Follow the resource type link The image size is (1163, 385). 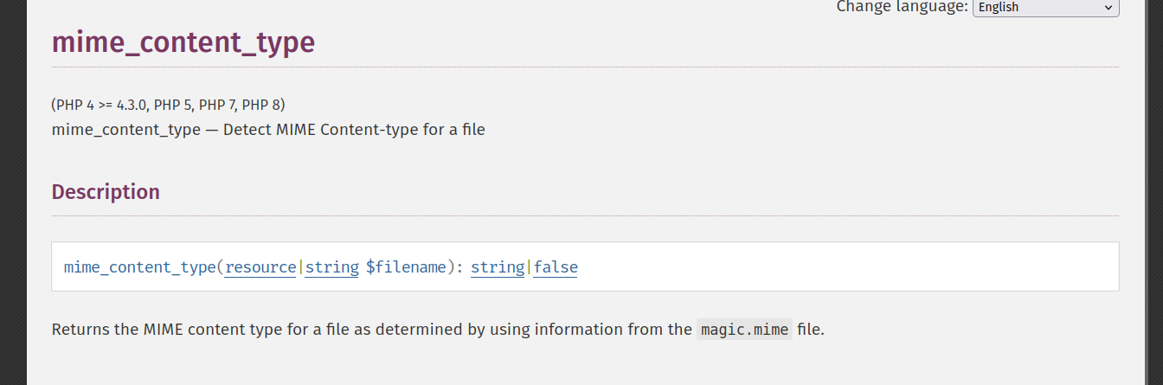[x=260, y=267]
